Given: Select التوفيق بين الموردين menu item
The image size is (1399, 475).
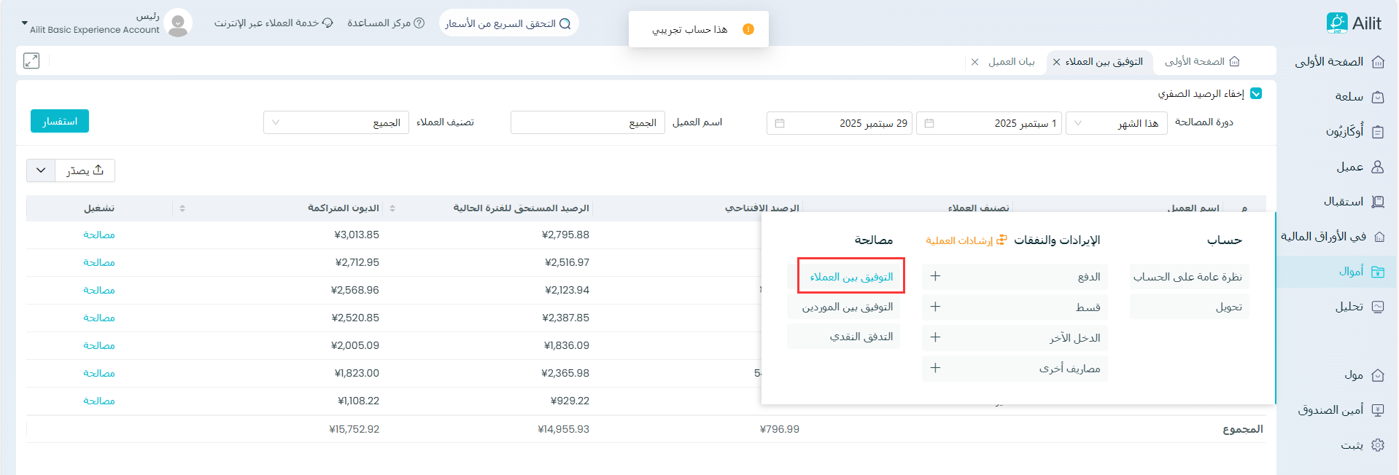Looking at the screenshot, I should [x=846, y=307].
